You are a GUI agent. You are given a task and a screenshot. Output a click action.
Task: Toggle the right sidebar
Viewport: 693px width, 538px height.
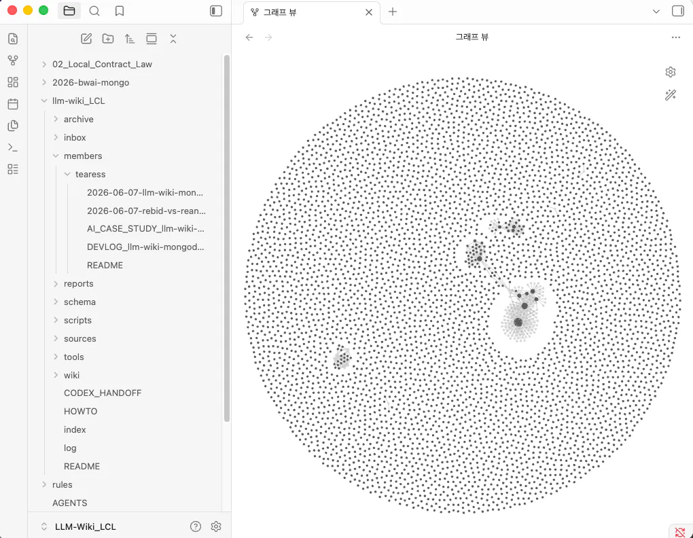(x=677, y=11)
